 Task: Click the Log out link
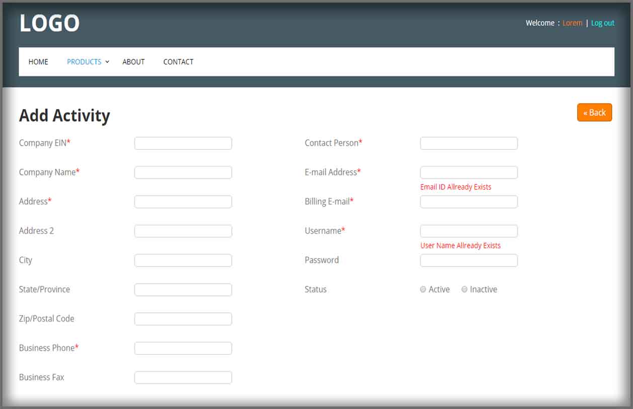point(602,23)
